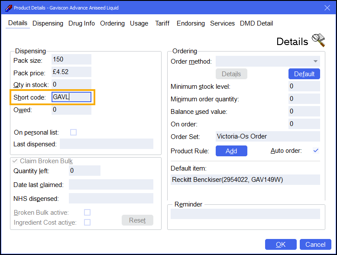Click the greyed Details button under Order method

[x=231, y=74]
